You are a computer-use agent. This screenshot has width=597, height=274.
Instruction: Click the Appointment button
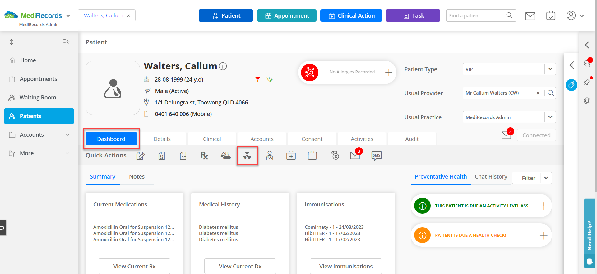coord(287,15)
